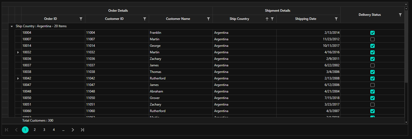Click the Order ID column header
Screen dimensions: 412x139
coord(53,19)
